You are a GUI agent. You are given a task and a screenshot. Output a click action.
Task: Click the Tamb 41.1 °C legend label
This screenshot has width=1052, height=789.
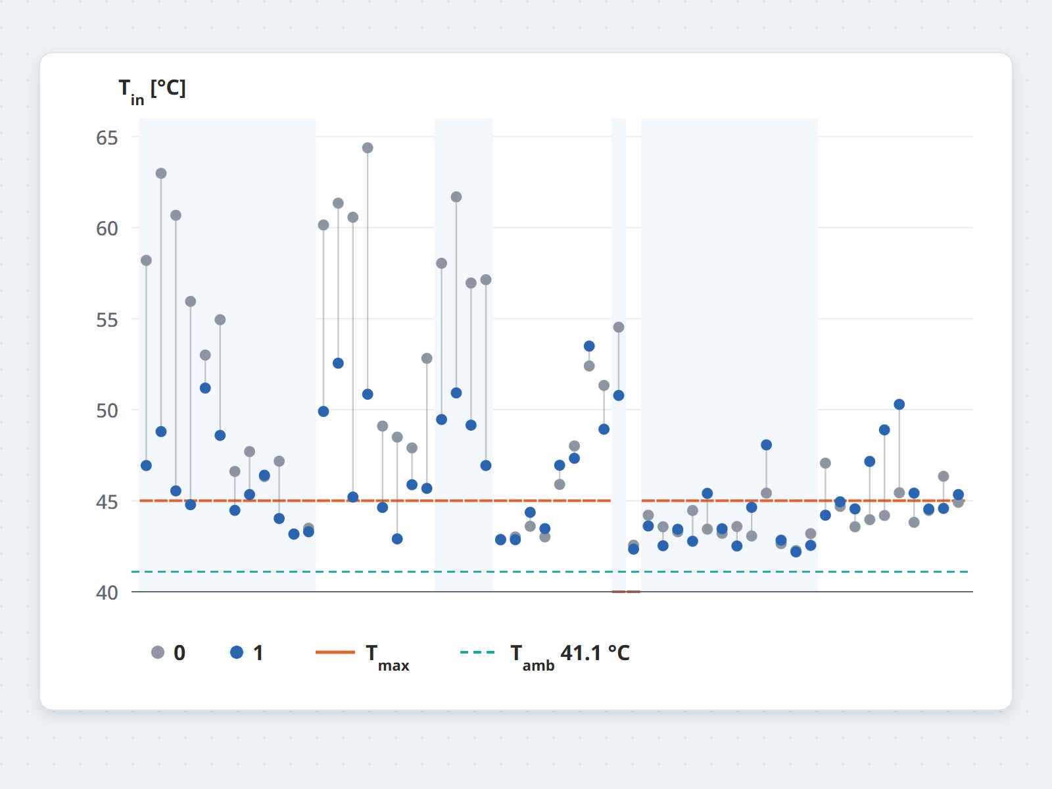point(570,656)
